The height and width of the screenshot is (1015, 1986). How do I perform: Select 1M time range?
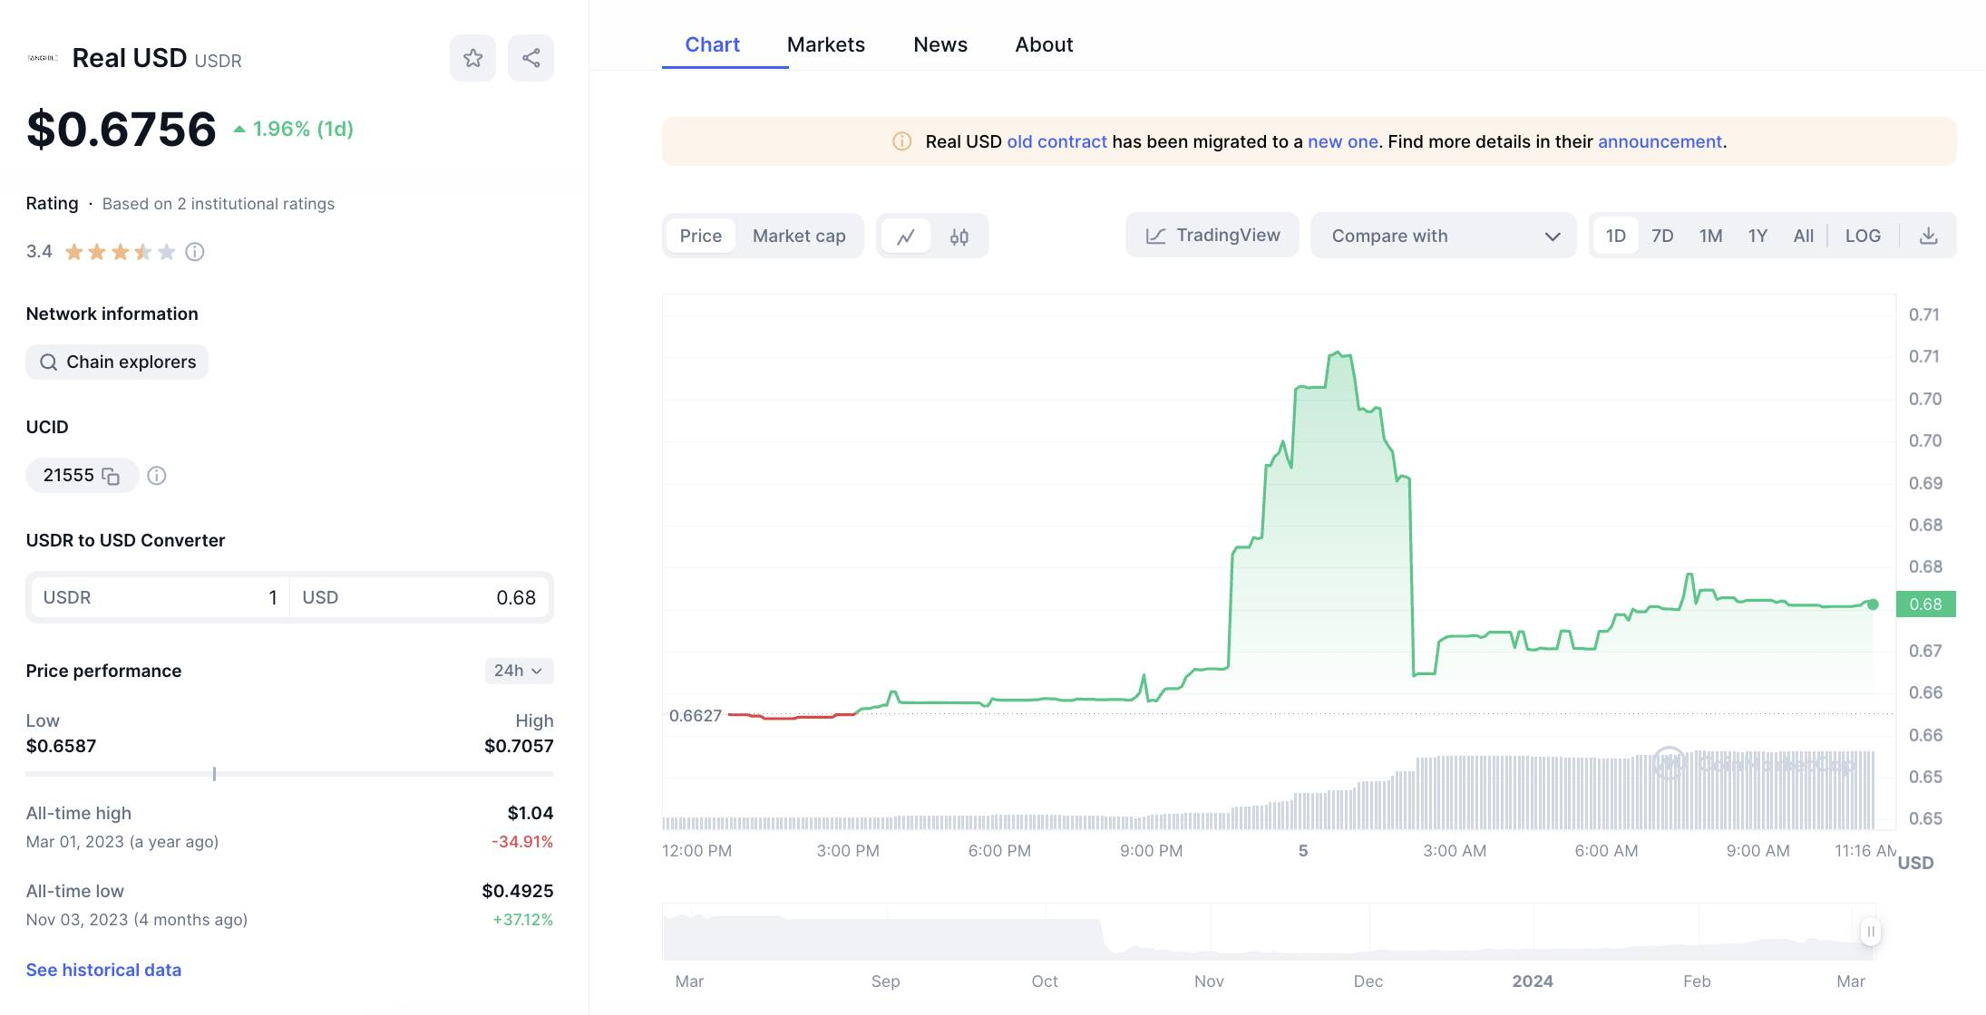tap(1710, 236)
